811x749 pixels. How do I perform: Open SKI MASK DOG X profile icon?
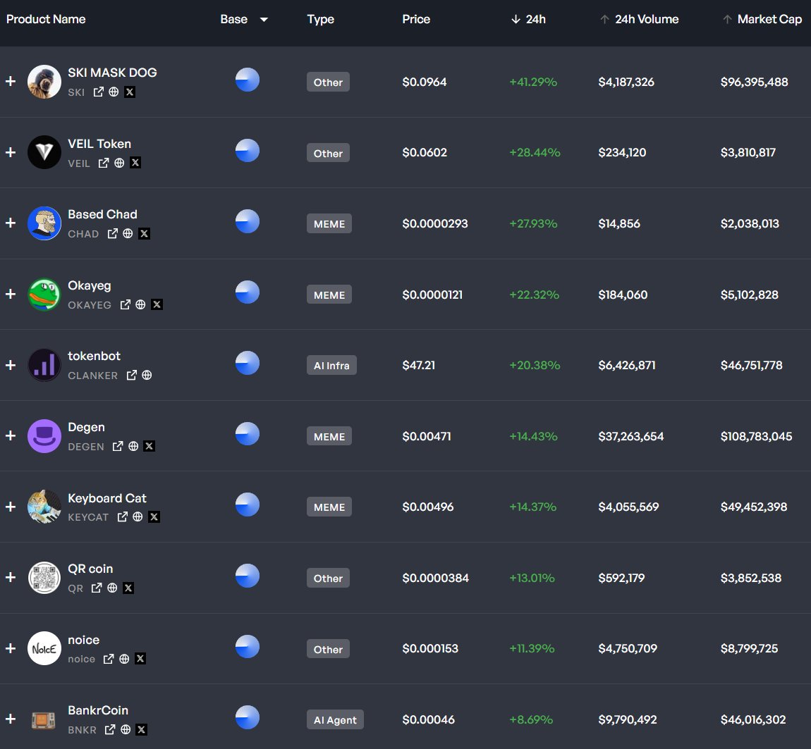130,92
